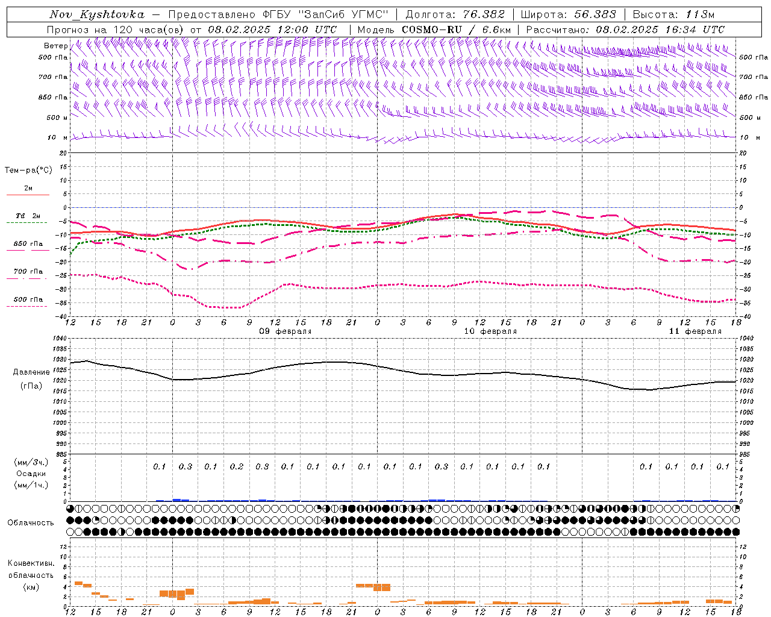
Task: Click the 700 гПа temperature legend entry
Action: (x=28, y=272)
